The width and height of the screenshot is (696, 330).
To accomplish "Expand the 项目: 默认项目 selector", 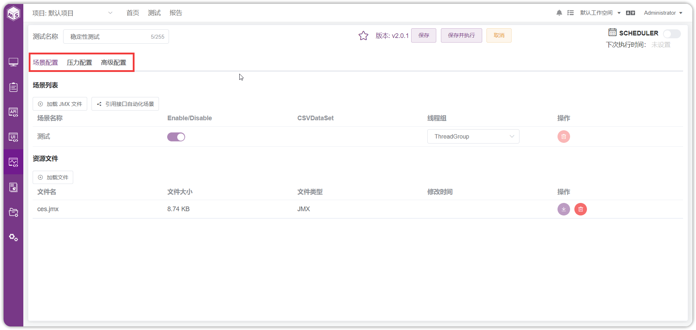I will (72, 13).
